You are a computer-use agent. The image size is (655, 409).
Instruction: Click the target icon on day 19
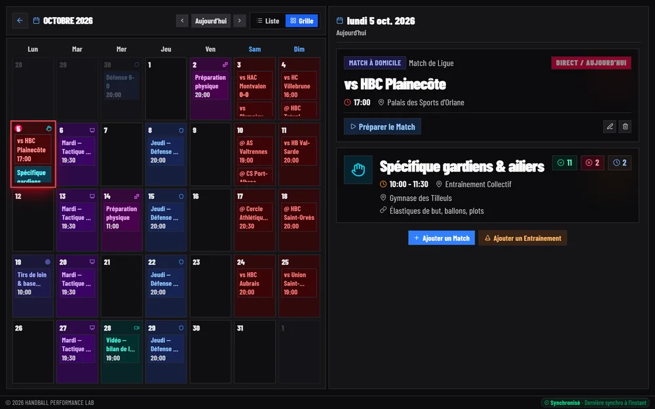(x=48, y=262)
